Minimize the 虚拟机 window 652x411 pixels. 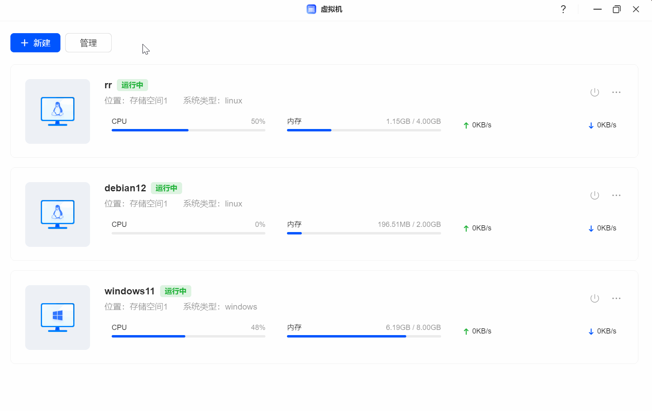coord(598,9)
